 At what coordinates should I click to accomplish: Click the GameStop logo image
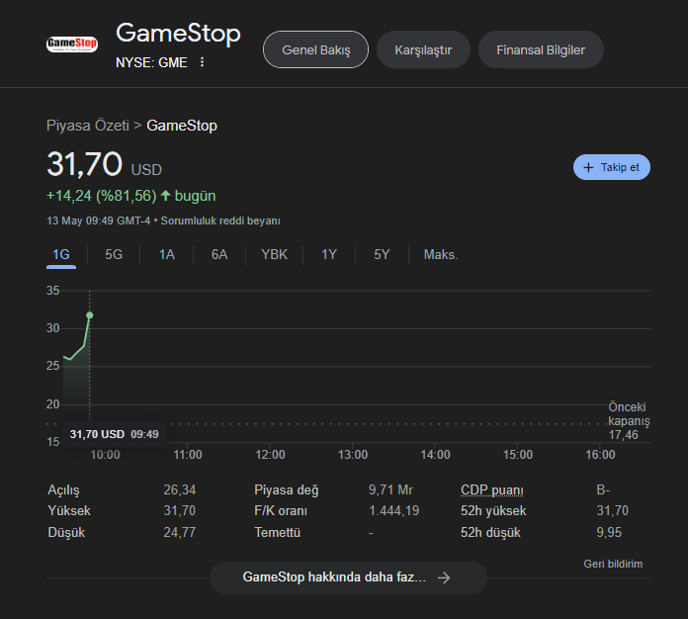click(72, 44)
